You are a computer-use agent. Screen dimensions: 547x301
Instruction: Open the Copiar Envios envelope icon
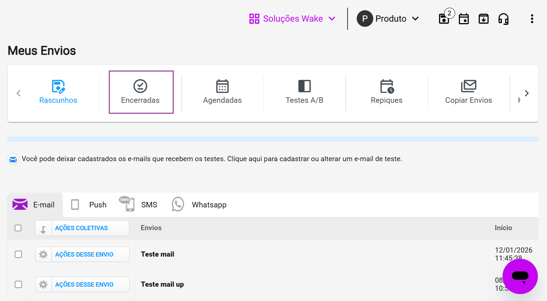click(x=468, y=87)
